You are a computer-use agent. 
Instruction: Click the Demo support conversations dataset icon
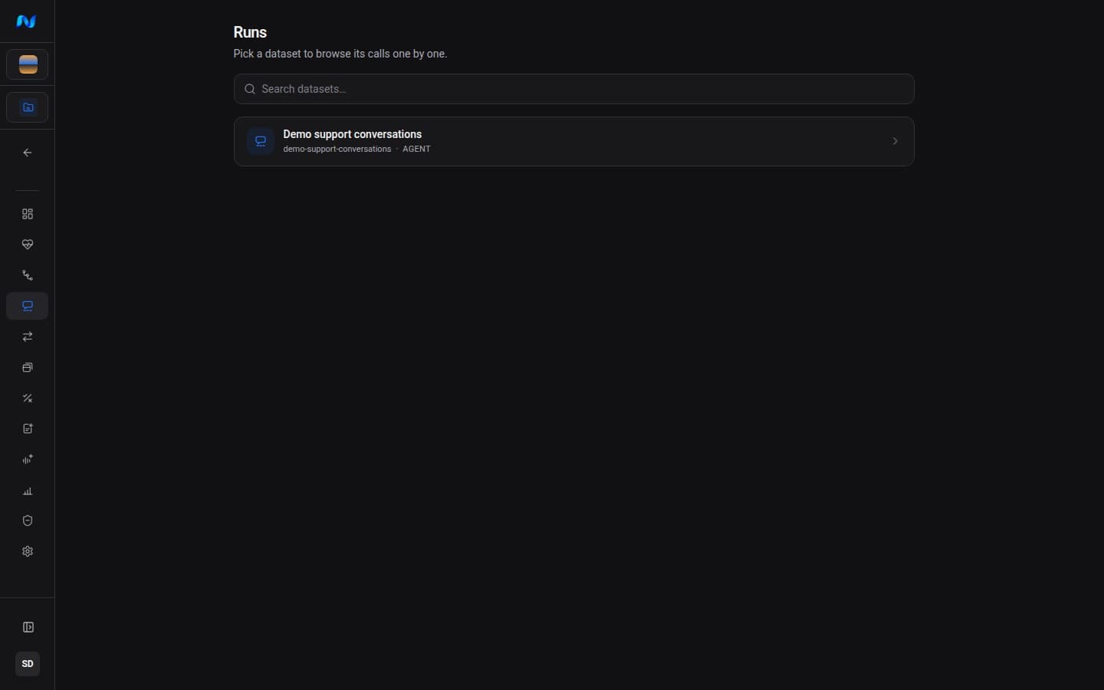(261, 141)
